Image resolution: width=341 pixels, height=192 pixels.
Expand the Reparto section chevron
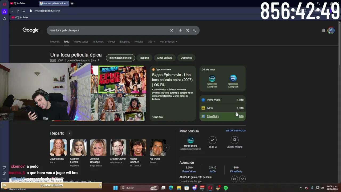(69, 133)
